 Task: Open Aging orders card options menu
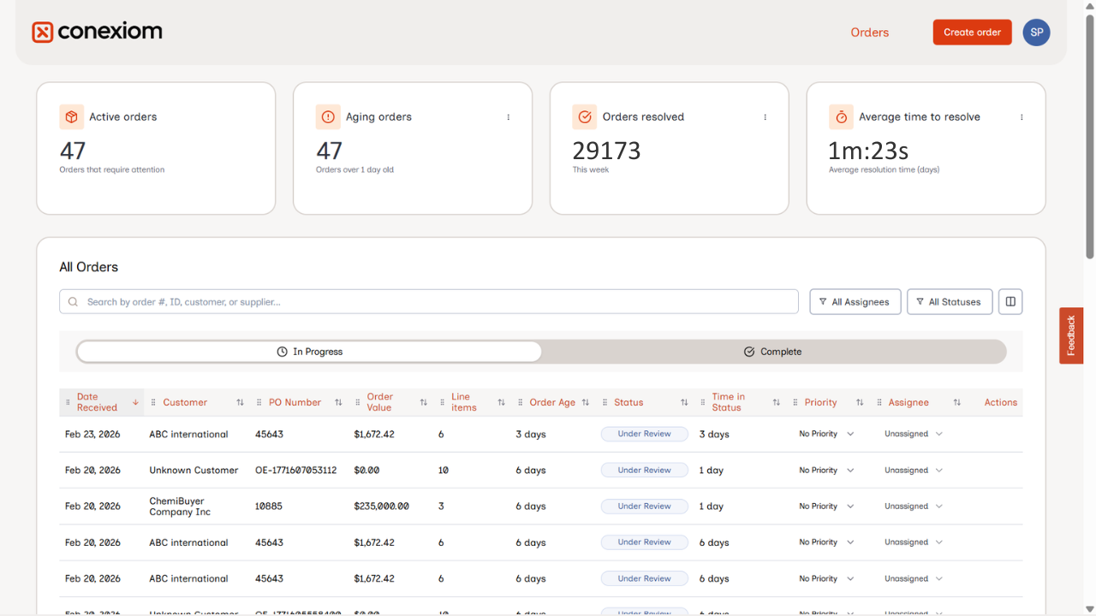pos(509,117)
